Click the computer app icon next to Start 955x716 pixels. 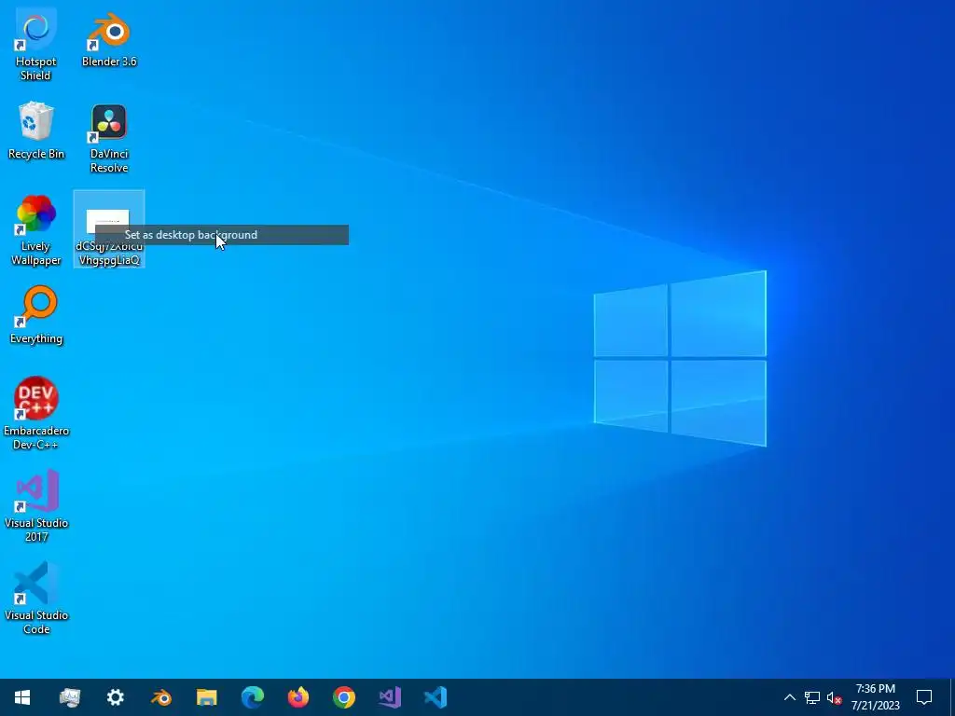coord(69,697)
